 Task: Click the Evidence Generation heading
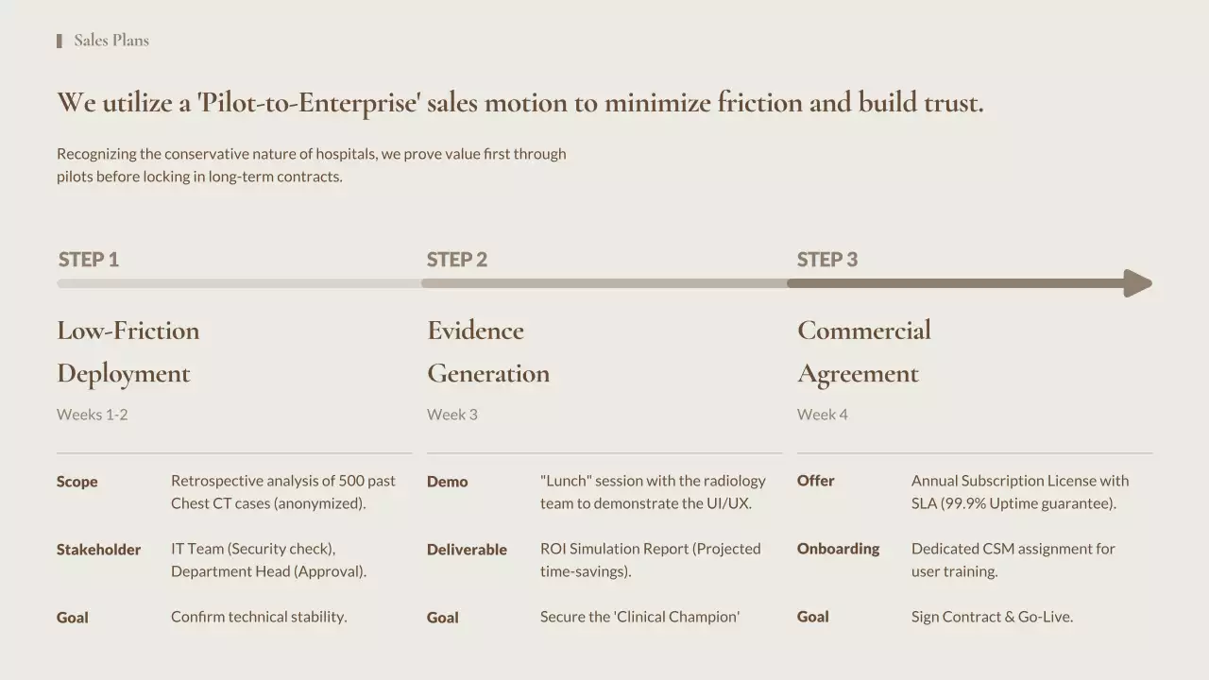(x=487, y=351)
